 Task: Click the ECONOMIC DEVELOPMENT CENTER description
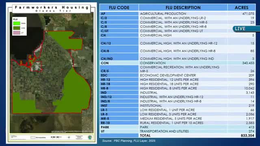[x=168, y=75]
